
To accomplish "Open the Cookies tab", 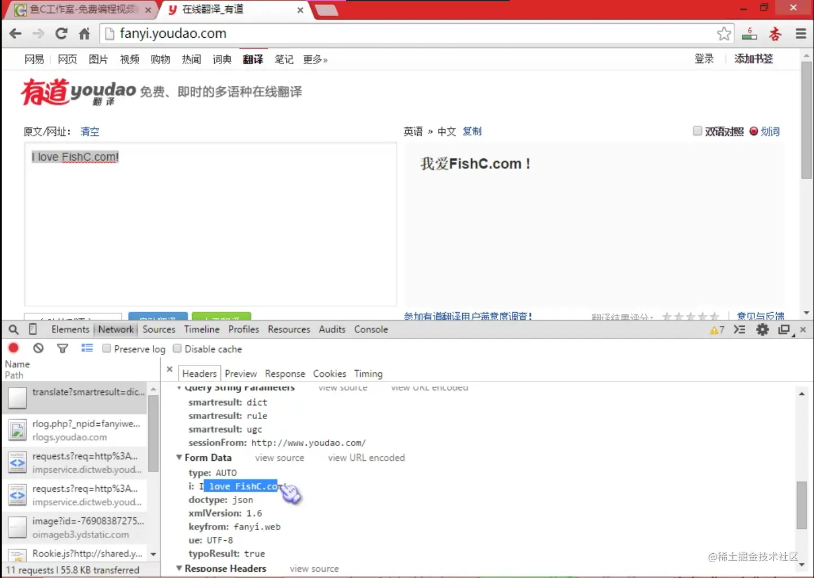I will click(x=330, y=374).
